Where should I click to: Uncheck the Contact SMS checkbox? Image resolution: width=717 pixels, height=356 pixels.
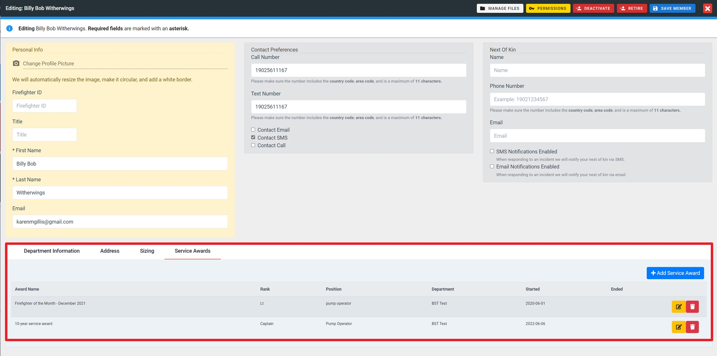253,137
